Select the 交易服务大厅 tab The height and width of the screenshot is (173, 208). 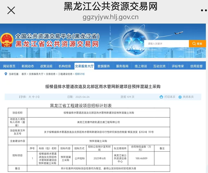(84, 66)
